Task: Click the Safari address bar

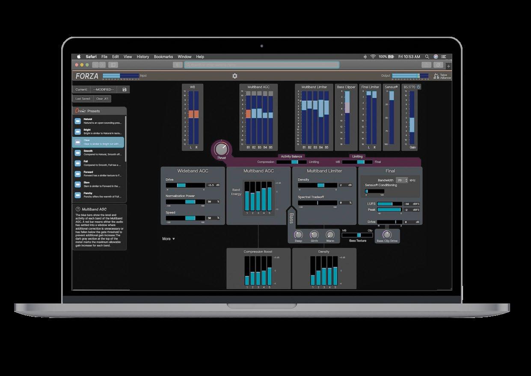Action: pos(262,65)
